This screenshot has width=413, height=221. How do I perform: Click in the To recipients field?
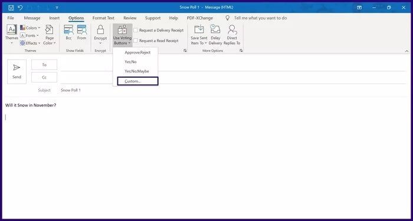[233, 65]
